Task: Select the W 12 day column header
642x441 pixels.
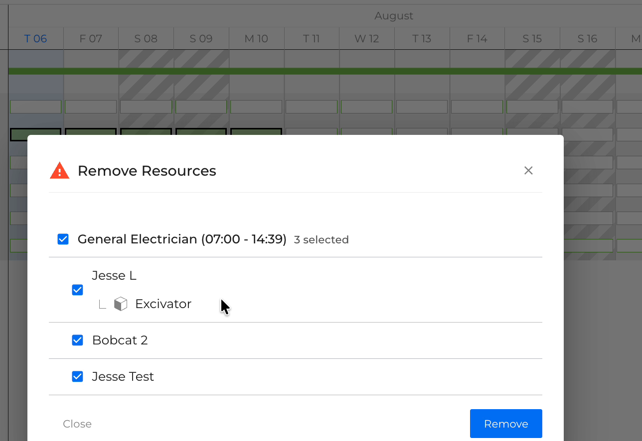Action: [x=367, y=39]
